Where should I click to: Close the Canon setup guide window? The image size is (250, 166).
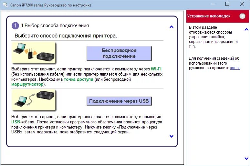(242, 4)
